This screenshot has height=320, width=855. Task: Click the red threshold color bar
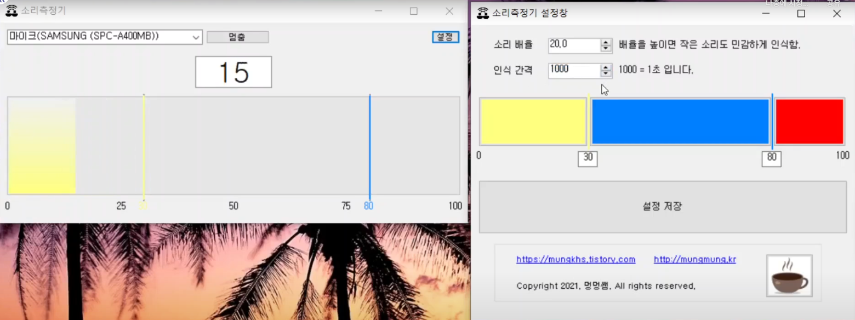(x=810, y=121)
